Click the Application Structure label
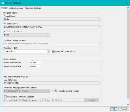Viewport: 130px width, 112px height. point(13,31)
